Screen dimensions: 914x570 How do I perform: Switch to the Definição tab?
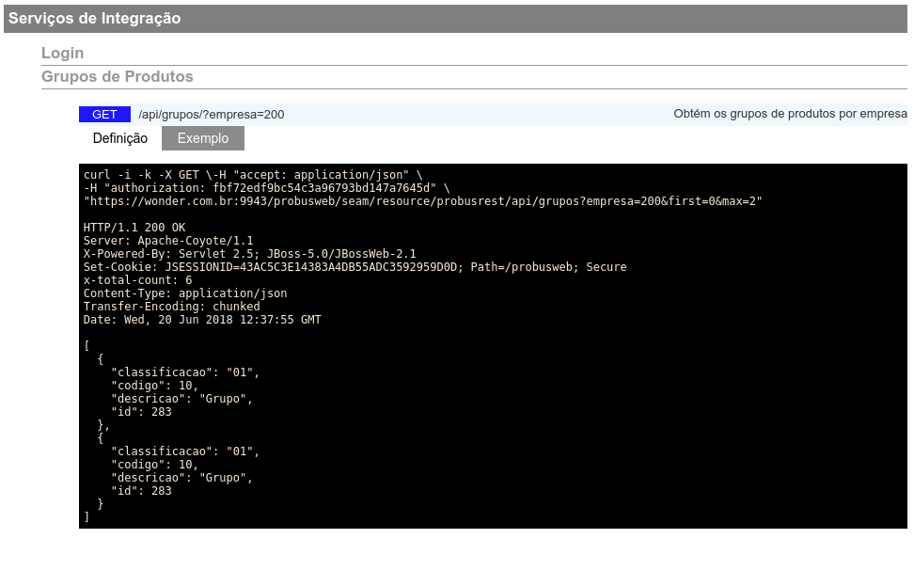120,138
